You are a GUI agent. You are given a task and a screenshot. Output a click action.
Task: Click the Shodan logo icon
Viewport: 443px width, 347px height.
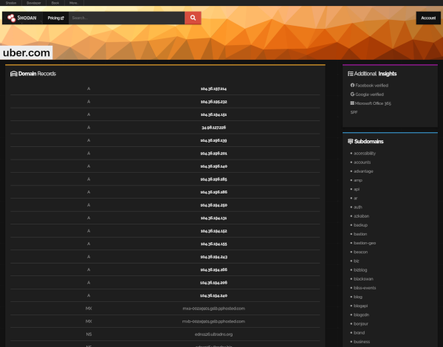pos(12,18)
